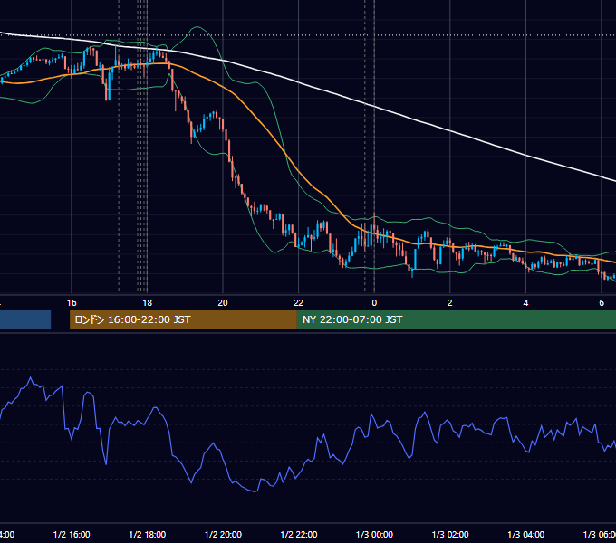Click the upper axis hour label 16
616x543 pixels.
72,303
